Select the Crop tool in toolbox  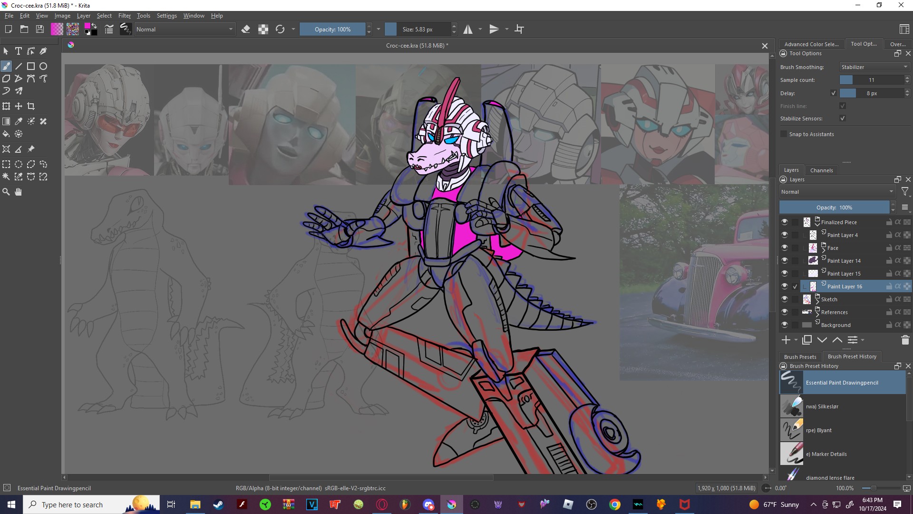pyautogui.click(x=31, y=106)
